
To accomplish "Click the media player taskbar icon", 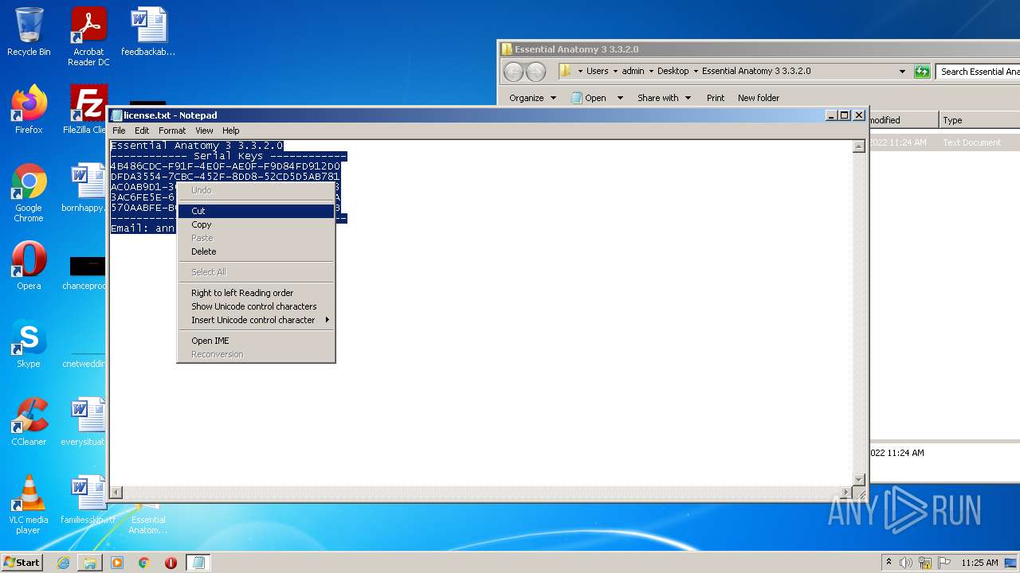I will point(117,563).
